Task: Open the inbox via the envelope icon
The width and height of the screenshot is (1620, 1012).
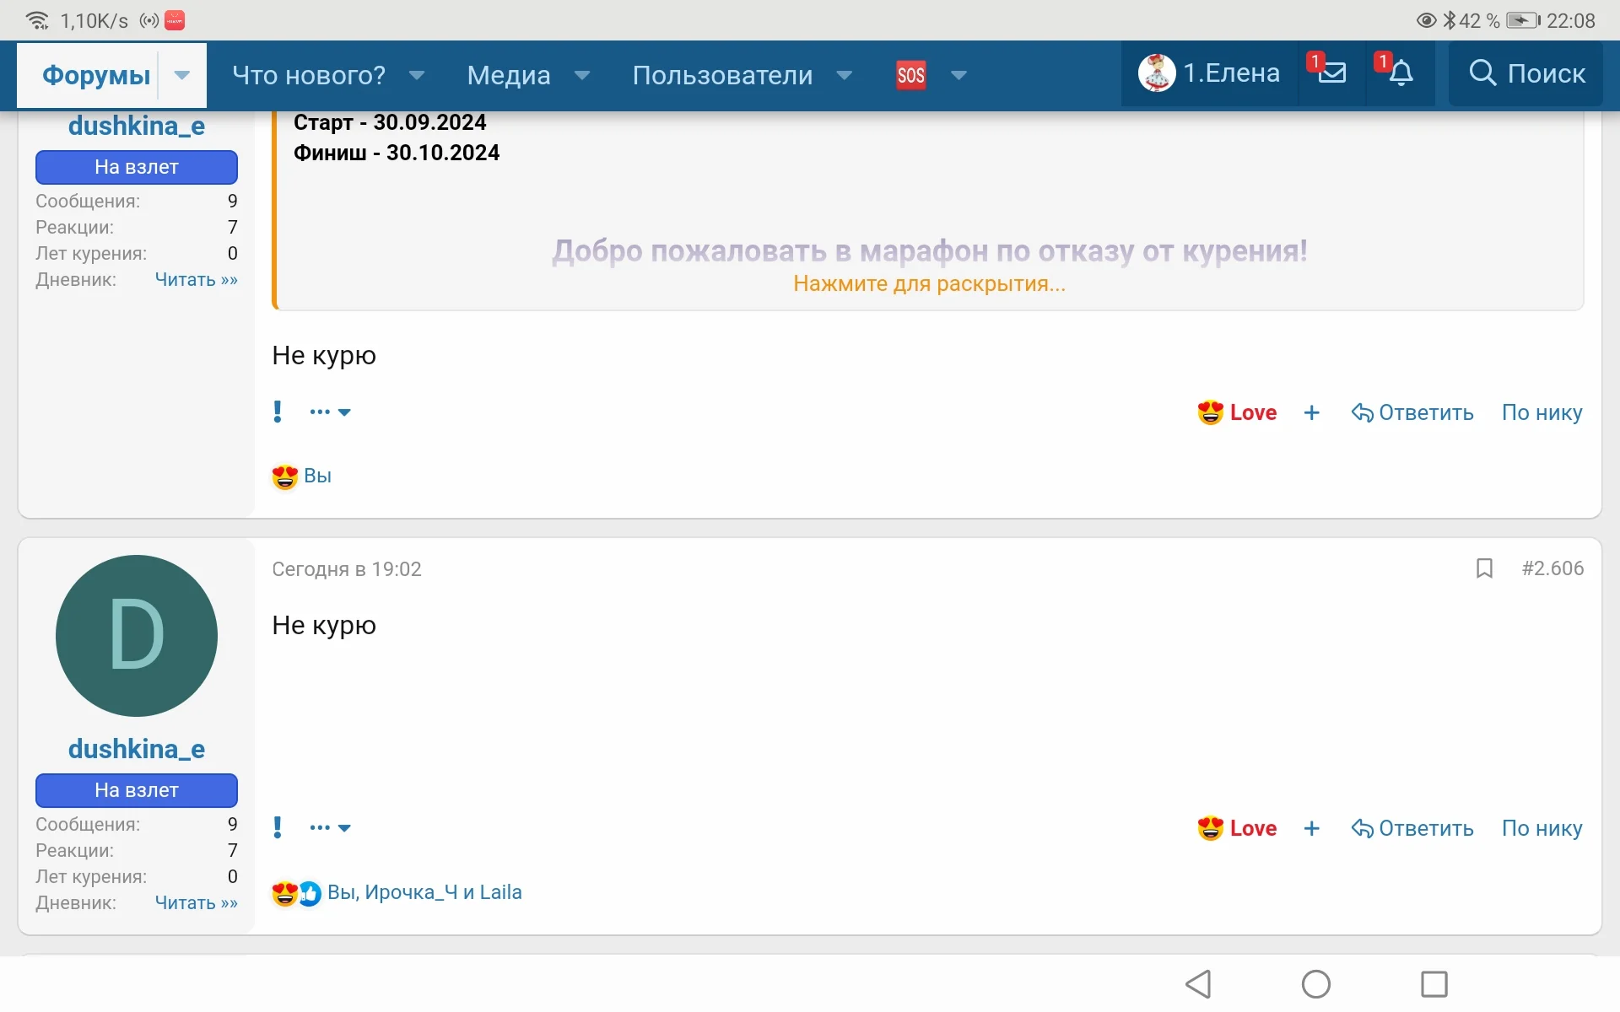Action: click(x=1331, y=74)
